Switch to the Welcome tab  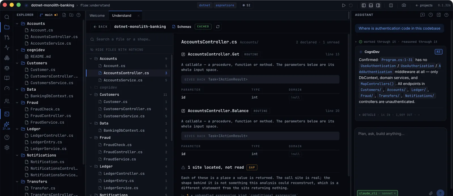pyautogui.click(x=97, y=16)
